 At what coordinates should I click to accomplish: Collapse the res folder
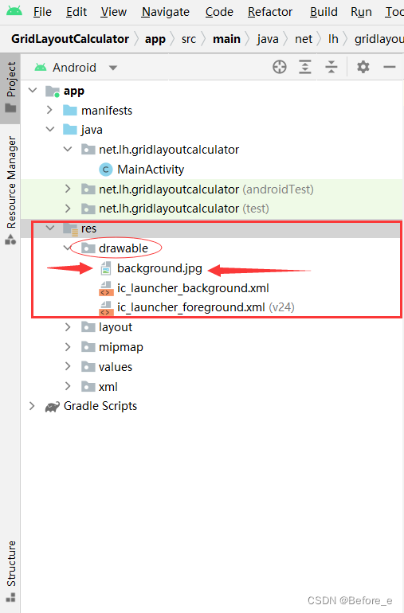click(x=50, y=228)
